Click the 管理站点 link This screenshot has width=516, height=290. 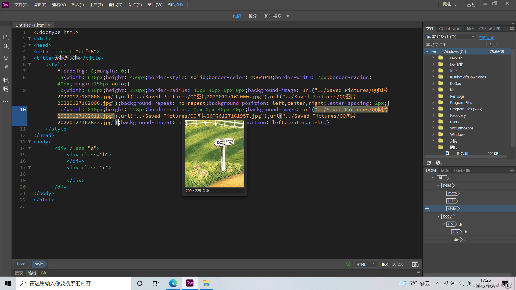coord(486,38)
